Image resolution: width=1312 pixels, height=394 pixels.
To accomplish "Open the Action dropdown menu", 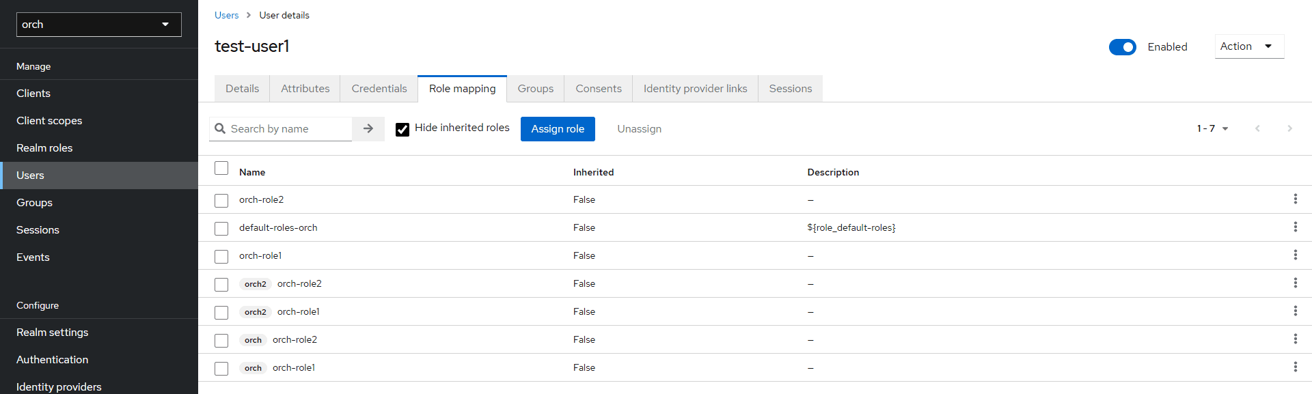I will coord(1248,46).
